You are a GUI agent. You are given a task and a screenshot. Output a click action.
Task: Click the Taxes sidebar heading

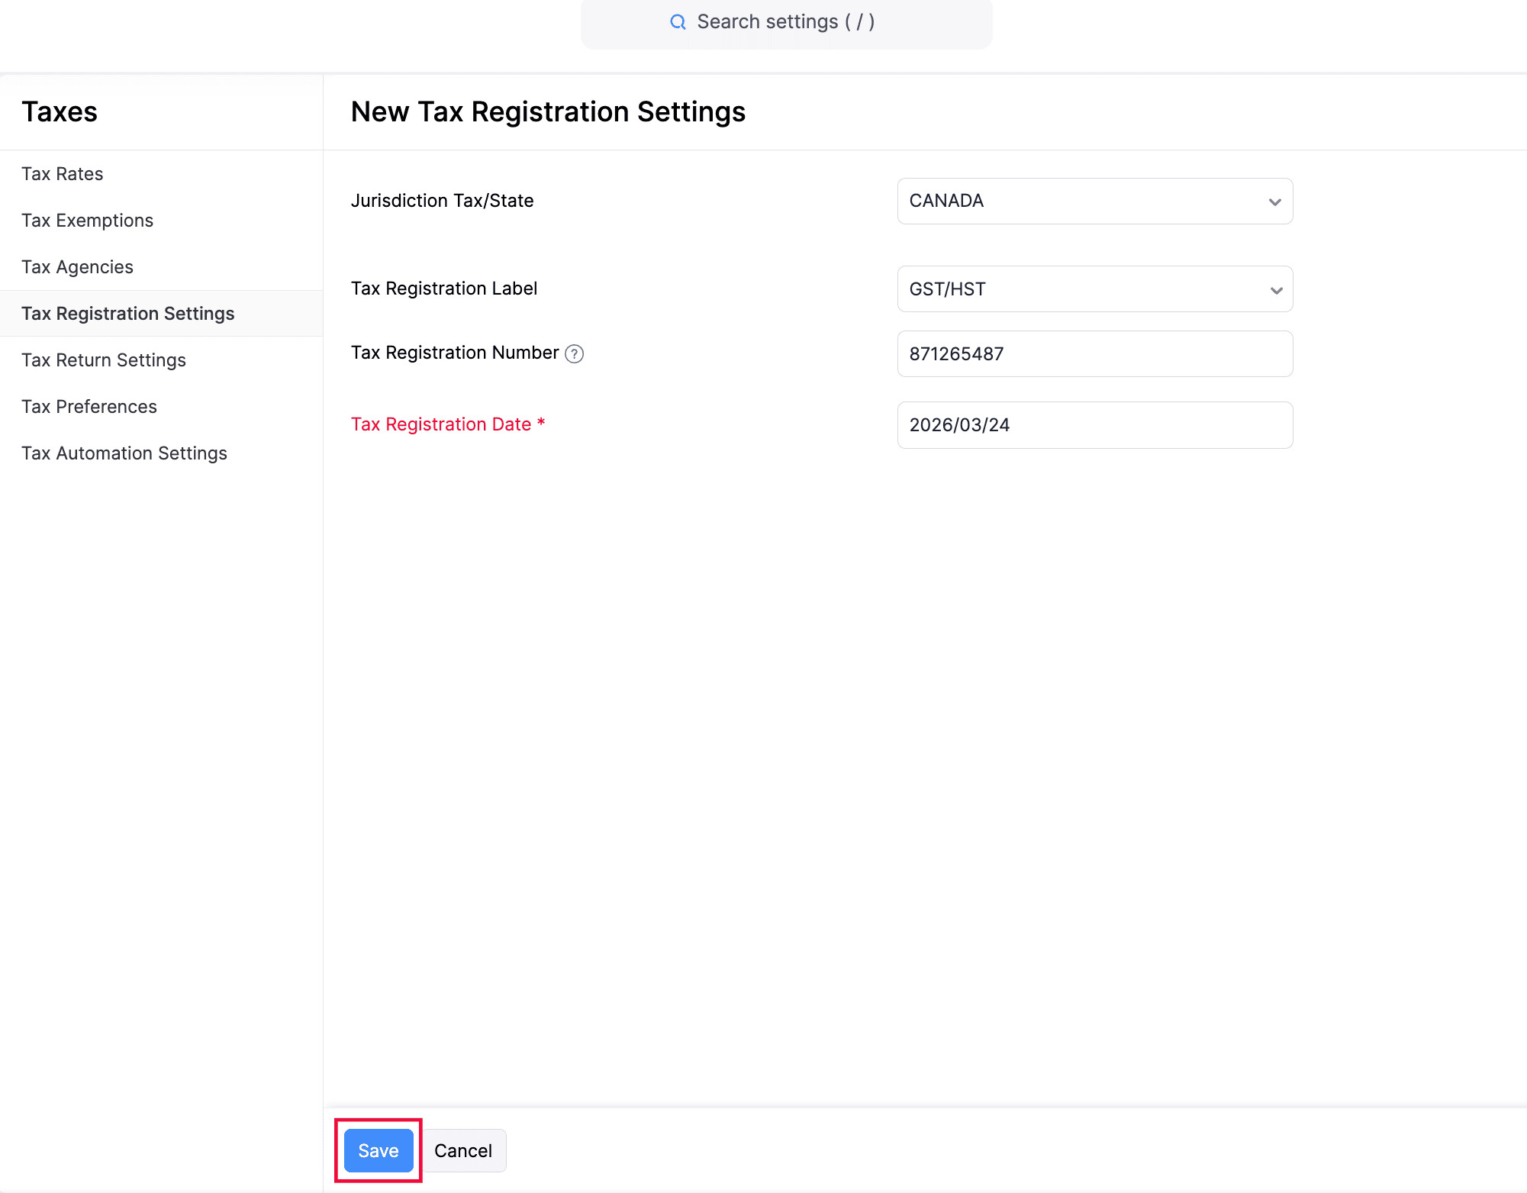[x=60, y=112]
